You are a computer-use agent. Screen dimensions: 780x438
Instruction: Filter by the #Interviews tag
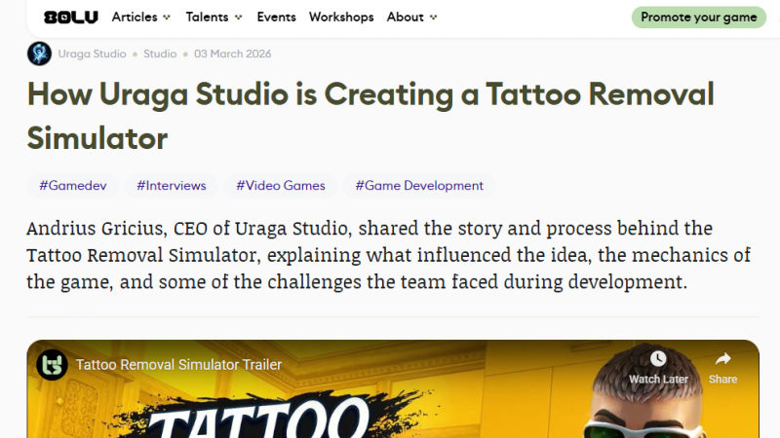click(172, 186)
